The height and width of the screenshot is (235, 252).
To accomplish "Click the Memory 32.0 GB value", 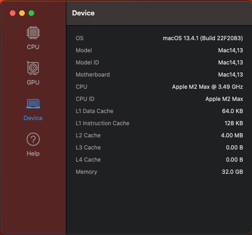I will click(x=232, y=172).
